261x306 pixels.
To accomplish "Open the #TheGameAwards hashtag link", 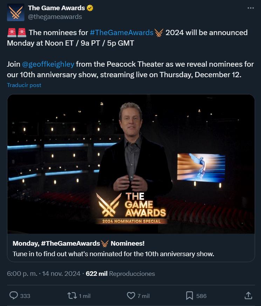I will (122, 33).
